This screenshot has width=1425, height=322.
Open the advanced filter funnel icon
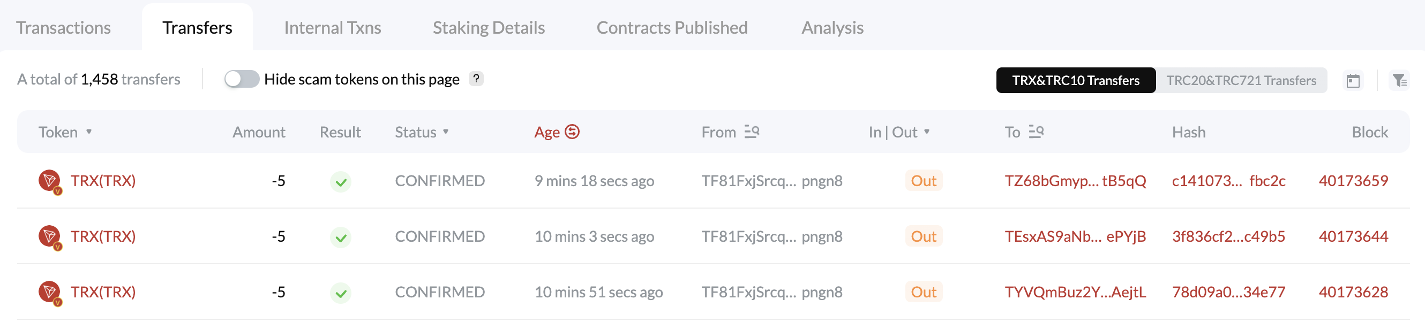point(1399,81)
